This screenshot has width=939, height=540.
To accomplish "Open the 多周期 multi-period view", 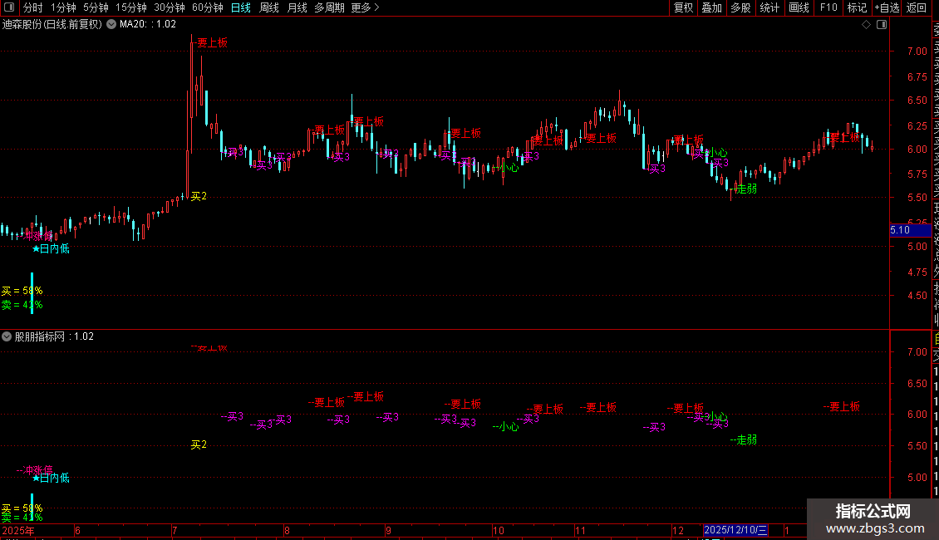I will tap(329, 7).
